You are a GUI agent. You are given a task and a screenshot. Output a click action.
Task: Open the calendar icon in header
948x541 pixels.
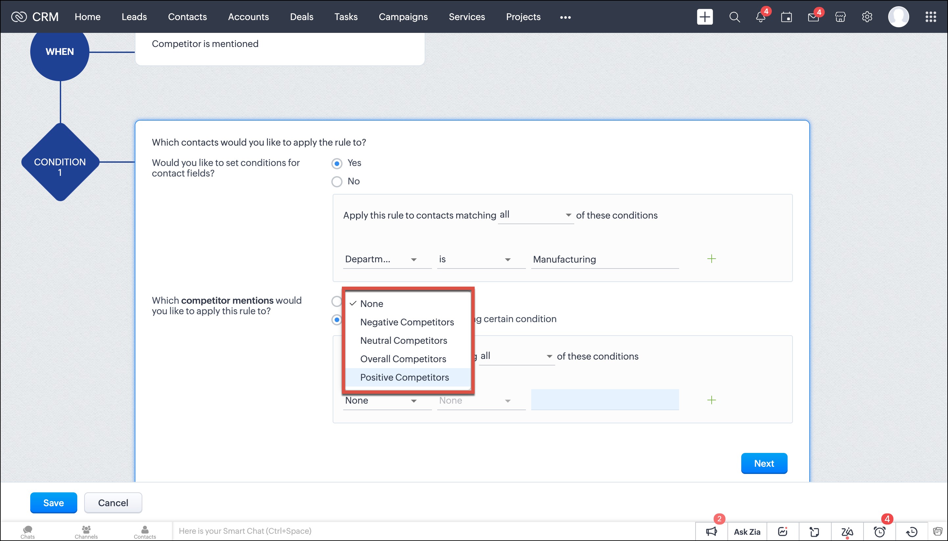click(x=786, y=17)
